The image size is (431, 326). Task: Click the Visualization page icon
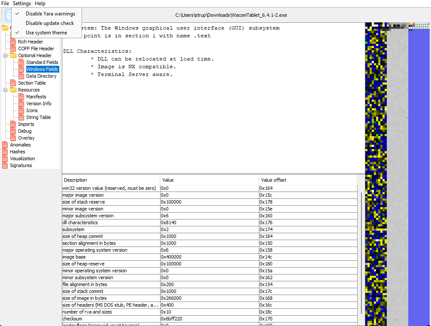click(5, 158)
